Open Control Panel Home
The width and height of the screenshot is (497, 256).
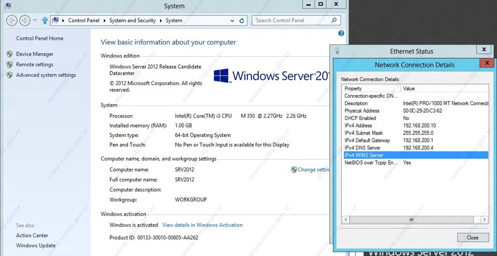point(40,38)
